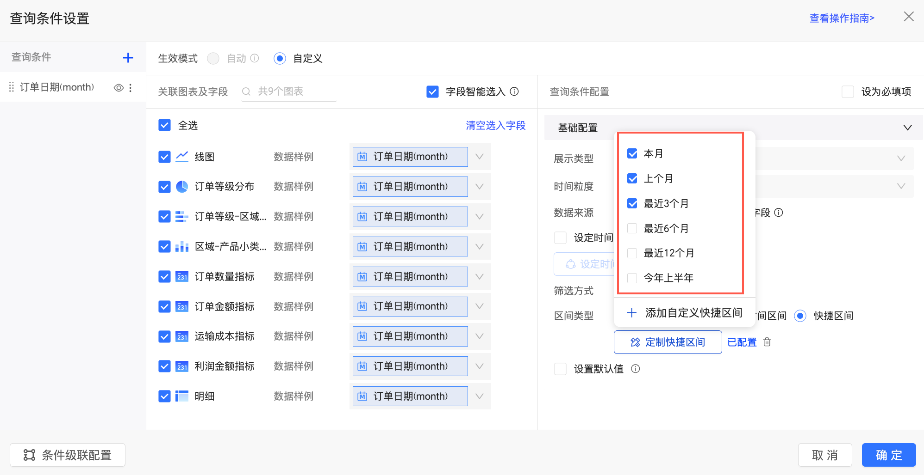Open field dropdown arrow for 订单数量指标 row
This screenshot has height=475, width=924.
[x=480, y=277]
